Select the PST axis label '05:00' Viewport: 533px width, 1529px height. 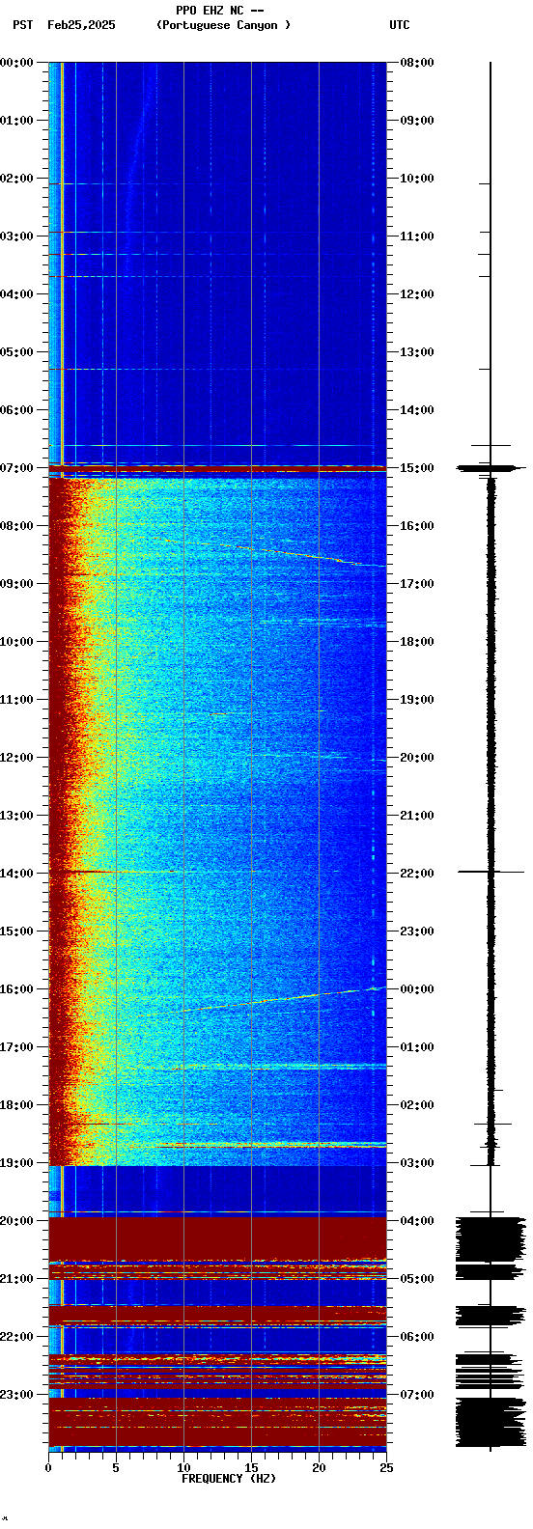16,352
